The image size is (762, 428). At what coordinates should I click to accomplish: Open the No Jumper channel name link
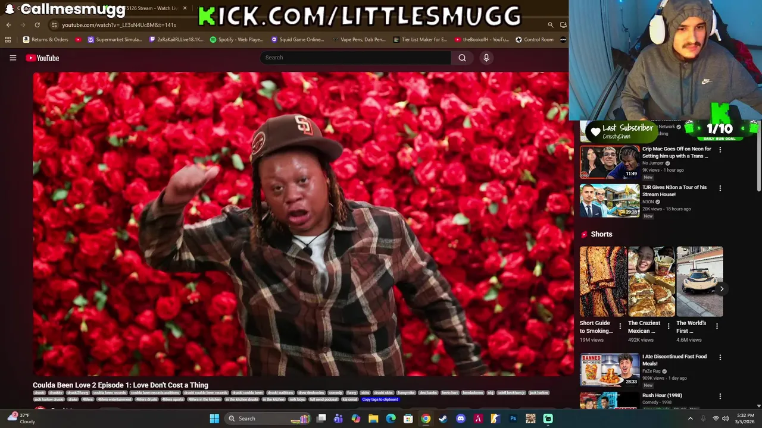pos(653,163)
